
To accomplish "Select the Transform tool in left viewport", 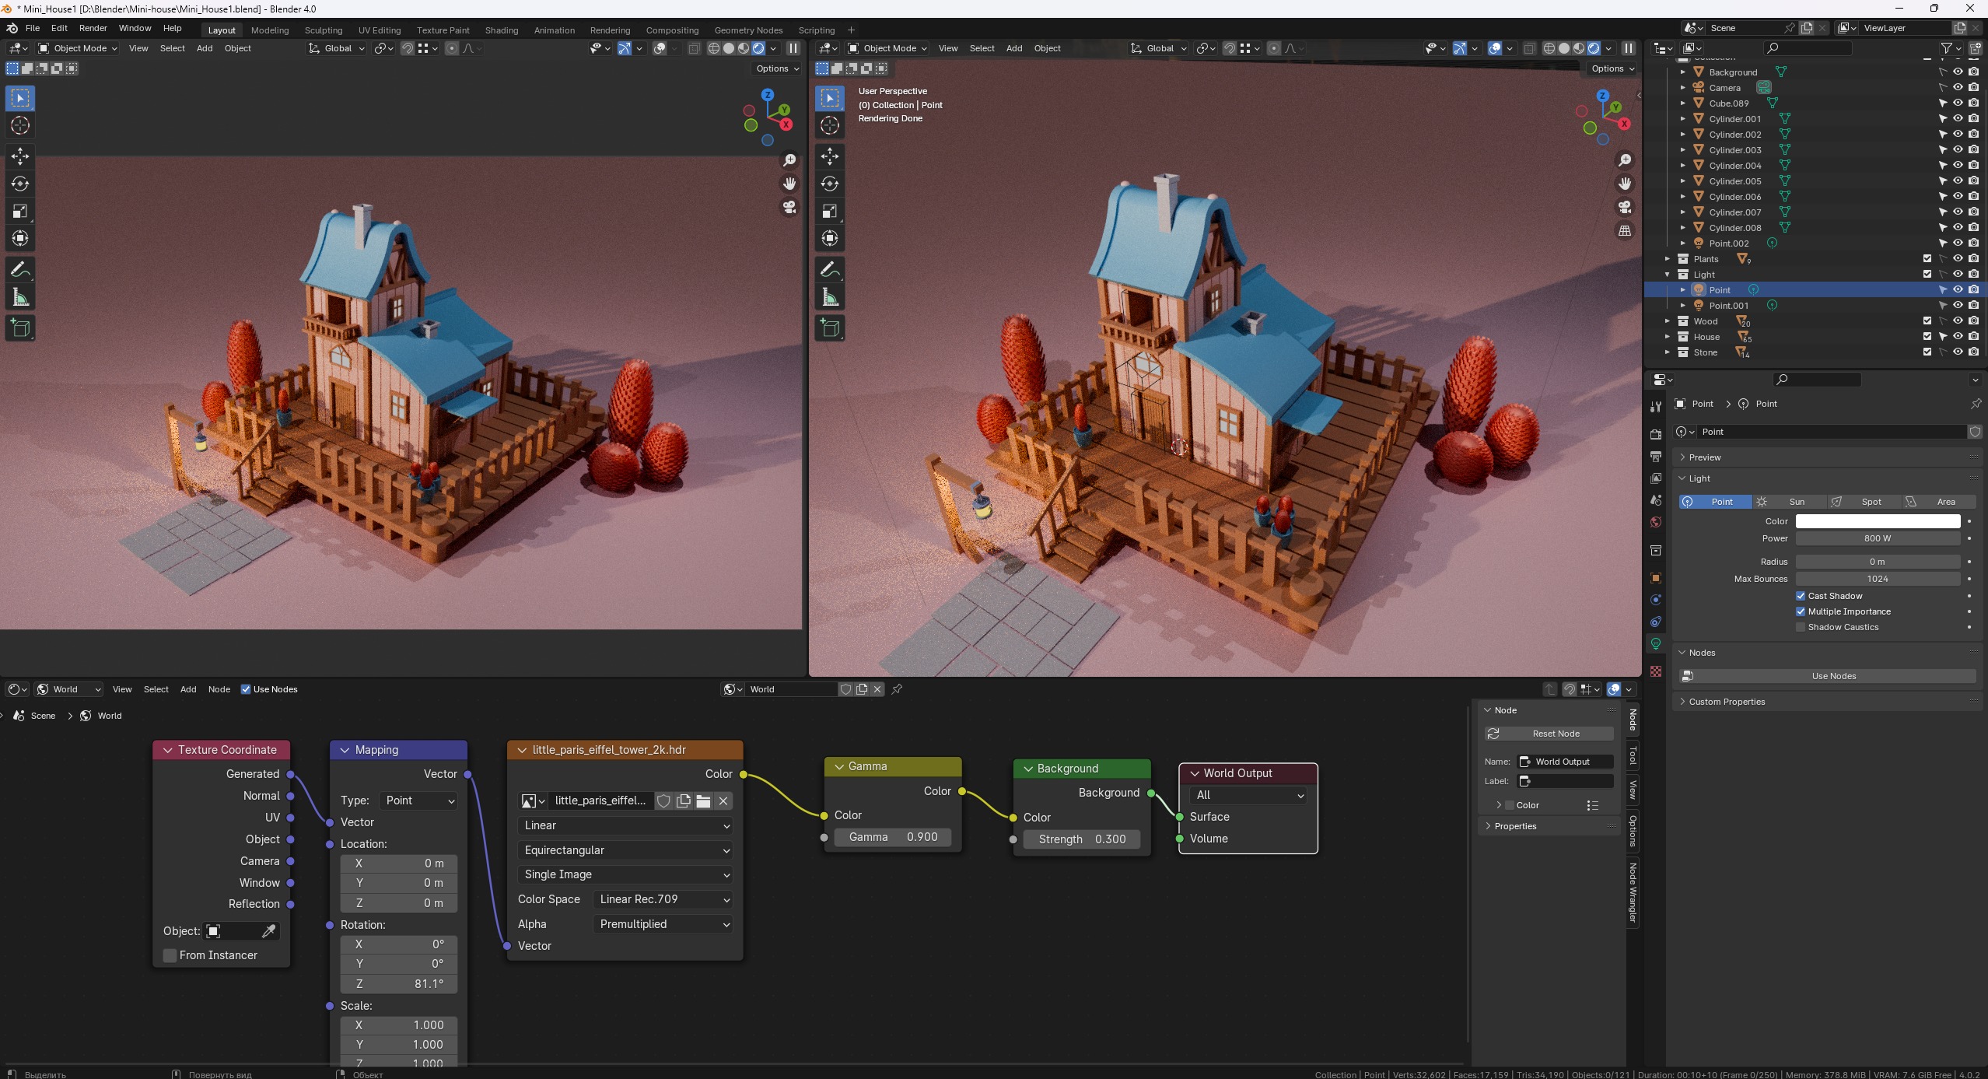I will coord(20,239).
